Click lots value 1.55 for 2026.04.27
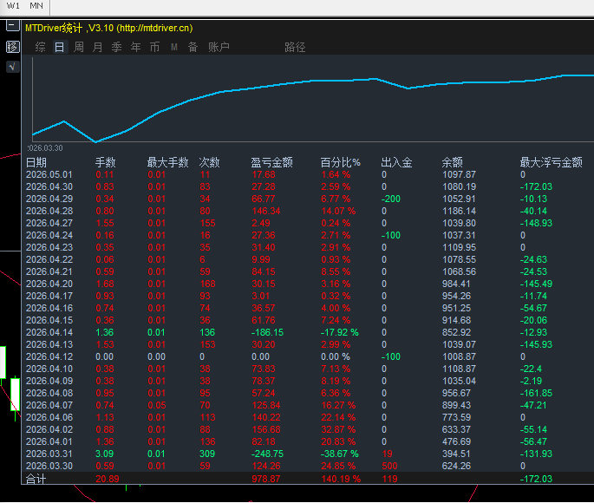The width and height of the screenshot is (594, 503). point(105,223)
